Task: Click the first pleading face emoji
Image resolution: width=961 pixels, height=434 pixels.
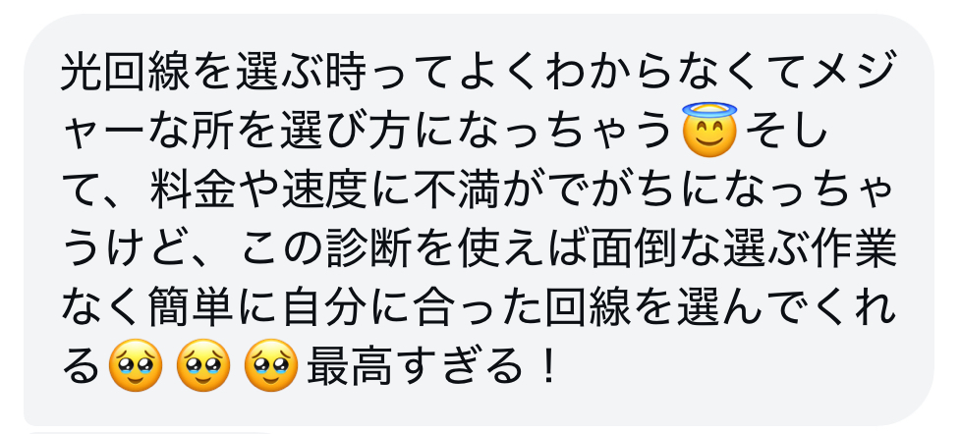Action: click(x=136, y=365)
